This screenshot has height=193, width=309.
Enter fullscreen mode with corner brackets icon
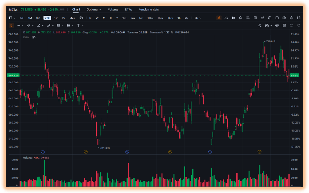tap(299, 18)
